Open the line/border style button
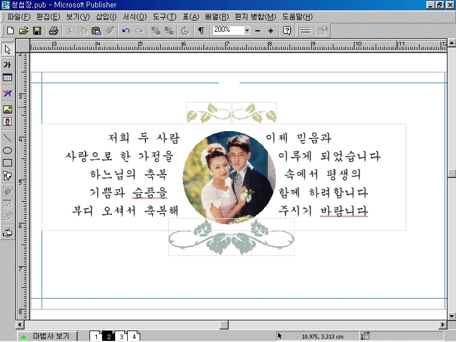The height and width of the screenshot is (342, 456). (306, 31)
